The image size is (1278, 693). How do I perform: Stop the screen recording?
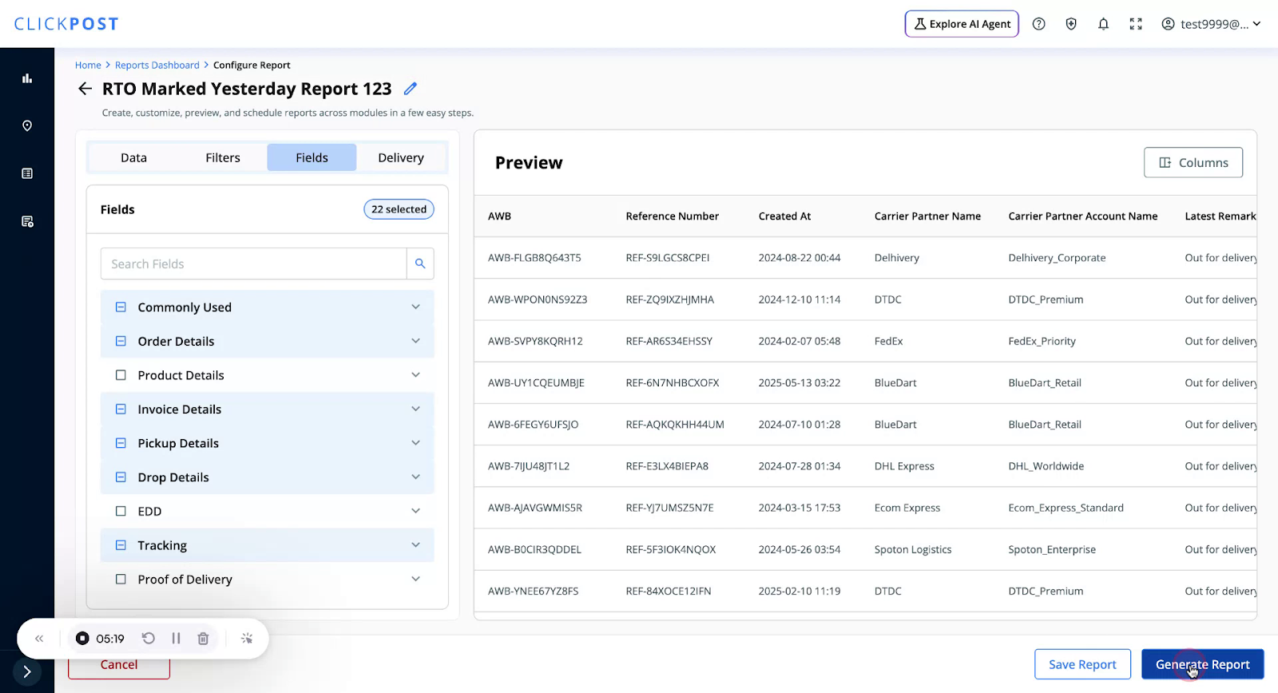tap(82, 639)
